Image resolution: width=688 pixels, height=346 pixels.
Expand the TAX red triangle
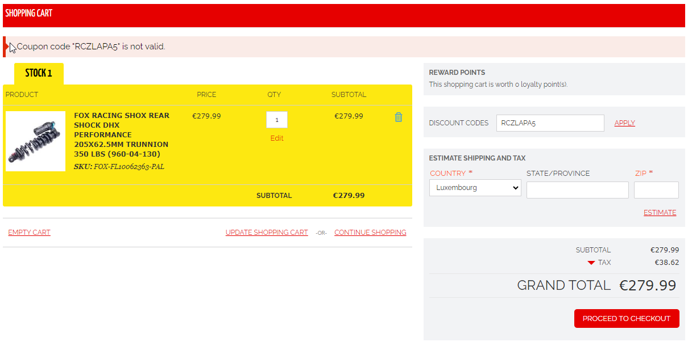591,263
